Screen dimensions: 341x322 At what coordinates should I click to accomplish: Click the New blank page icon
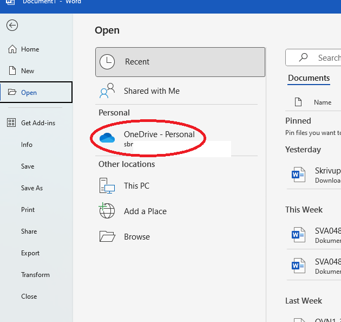click(12, 70)
